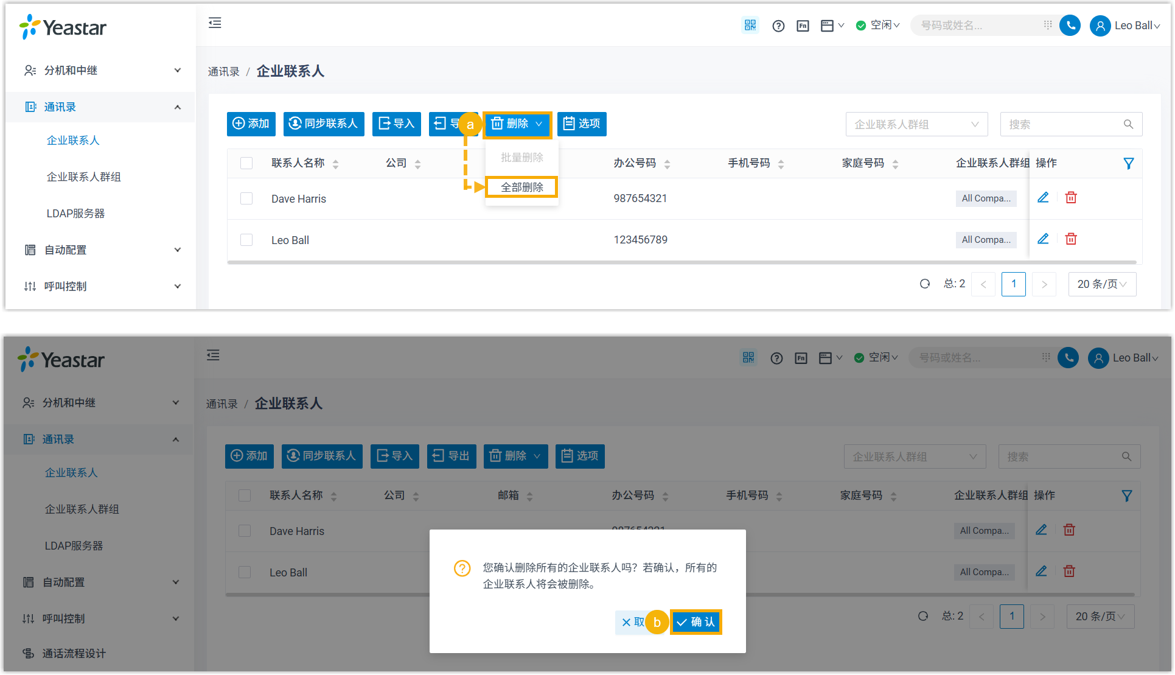Click the column filter funnel icon
1175x675 pixels.
[1128, 163]
